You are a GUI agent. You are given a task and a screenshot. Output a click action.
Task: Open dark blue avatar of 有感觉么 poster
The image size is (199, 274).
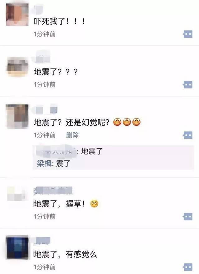click(x=17, y=247)
